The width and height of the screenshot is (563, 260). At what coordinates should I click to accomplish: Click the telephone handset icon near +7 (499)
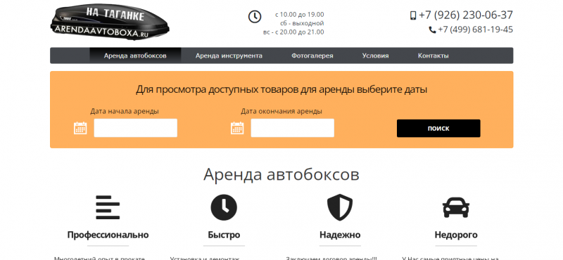point(432,30)
